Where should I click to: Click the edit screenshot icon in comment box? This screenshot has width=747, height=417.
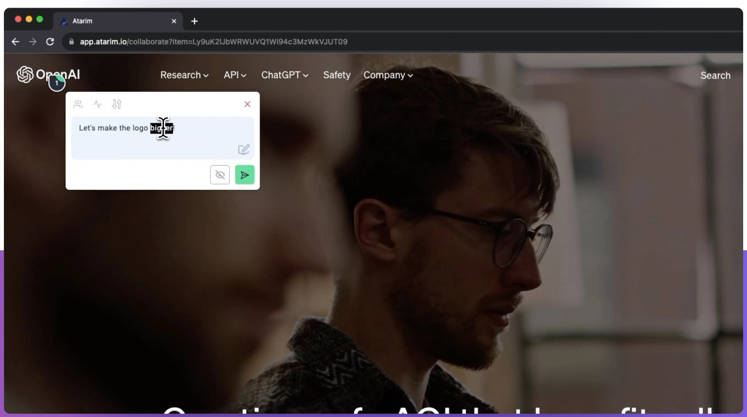[243, 150]
